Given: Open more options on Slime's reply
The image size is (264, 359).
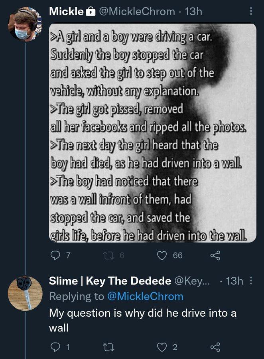Looking at the screenshot, I should (x=251, y=281).
